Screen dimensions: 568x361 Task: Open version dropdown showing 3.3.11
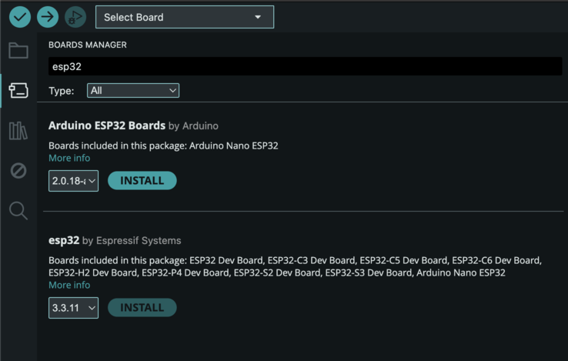tap(74, 308)
